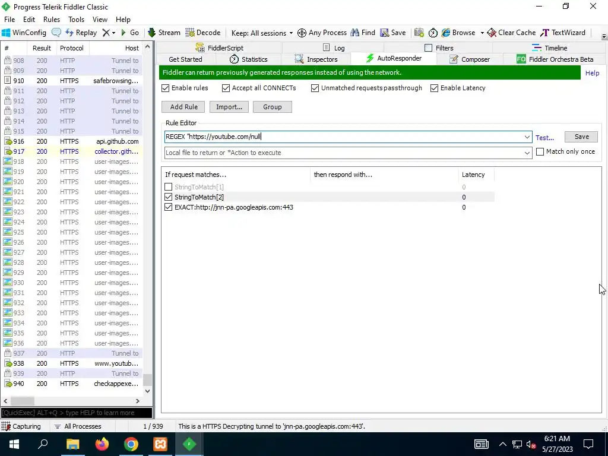Open the Browse dropdown arrow
Viewport: 608px width, 456px height.
[x=482, y=33]
